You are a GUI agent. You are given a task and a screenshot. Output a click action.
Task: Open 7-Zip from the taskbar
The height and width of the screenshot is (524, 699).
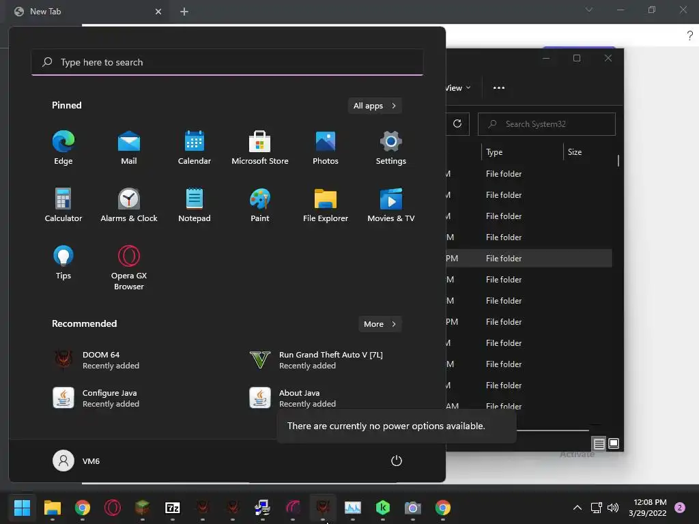173,507
